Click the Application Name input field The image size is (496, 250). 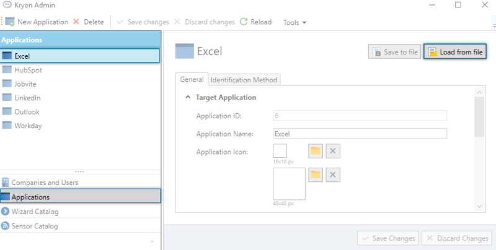click(x=360, y=134)
